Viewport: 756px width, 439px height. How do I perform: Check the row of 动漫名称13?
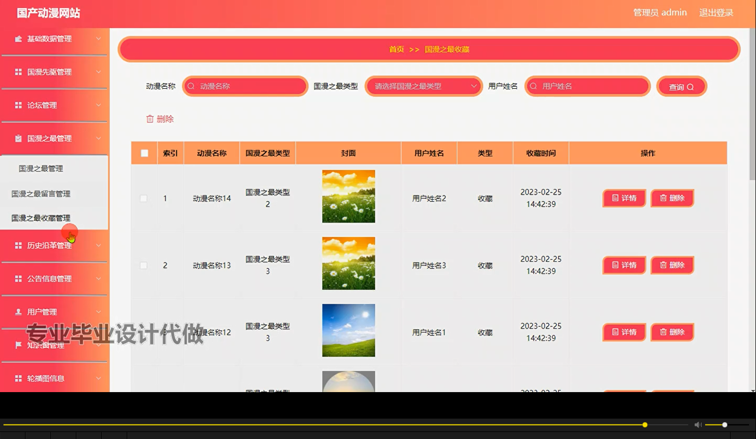click(144, 265)
